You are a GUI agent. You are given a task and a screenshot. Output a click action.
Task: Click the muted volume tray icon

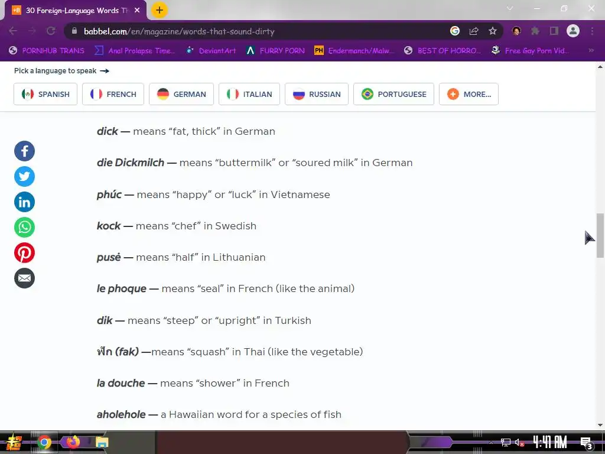click(519, 442)
